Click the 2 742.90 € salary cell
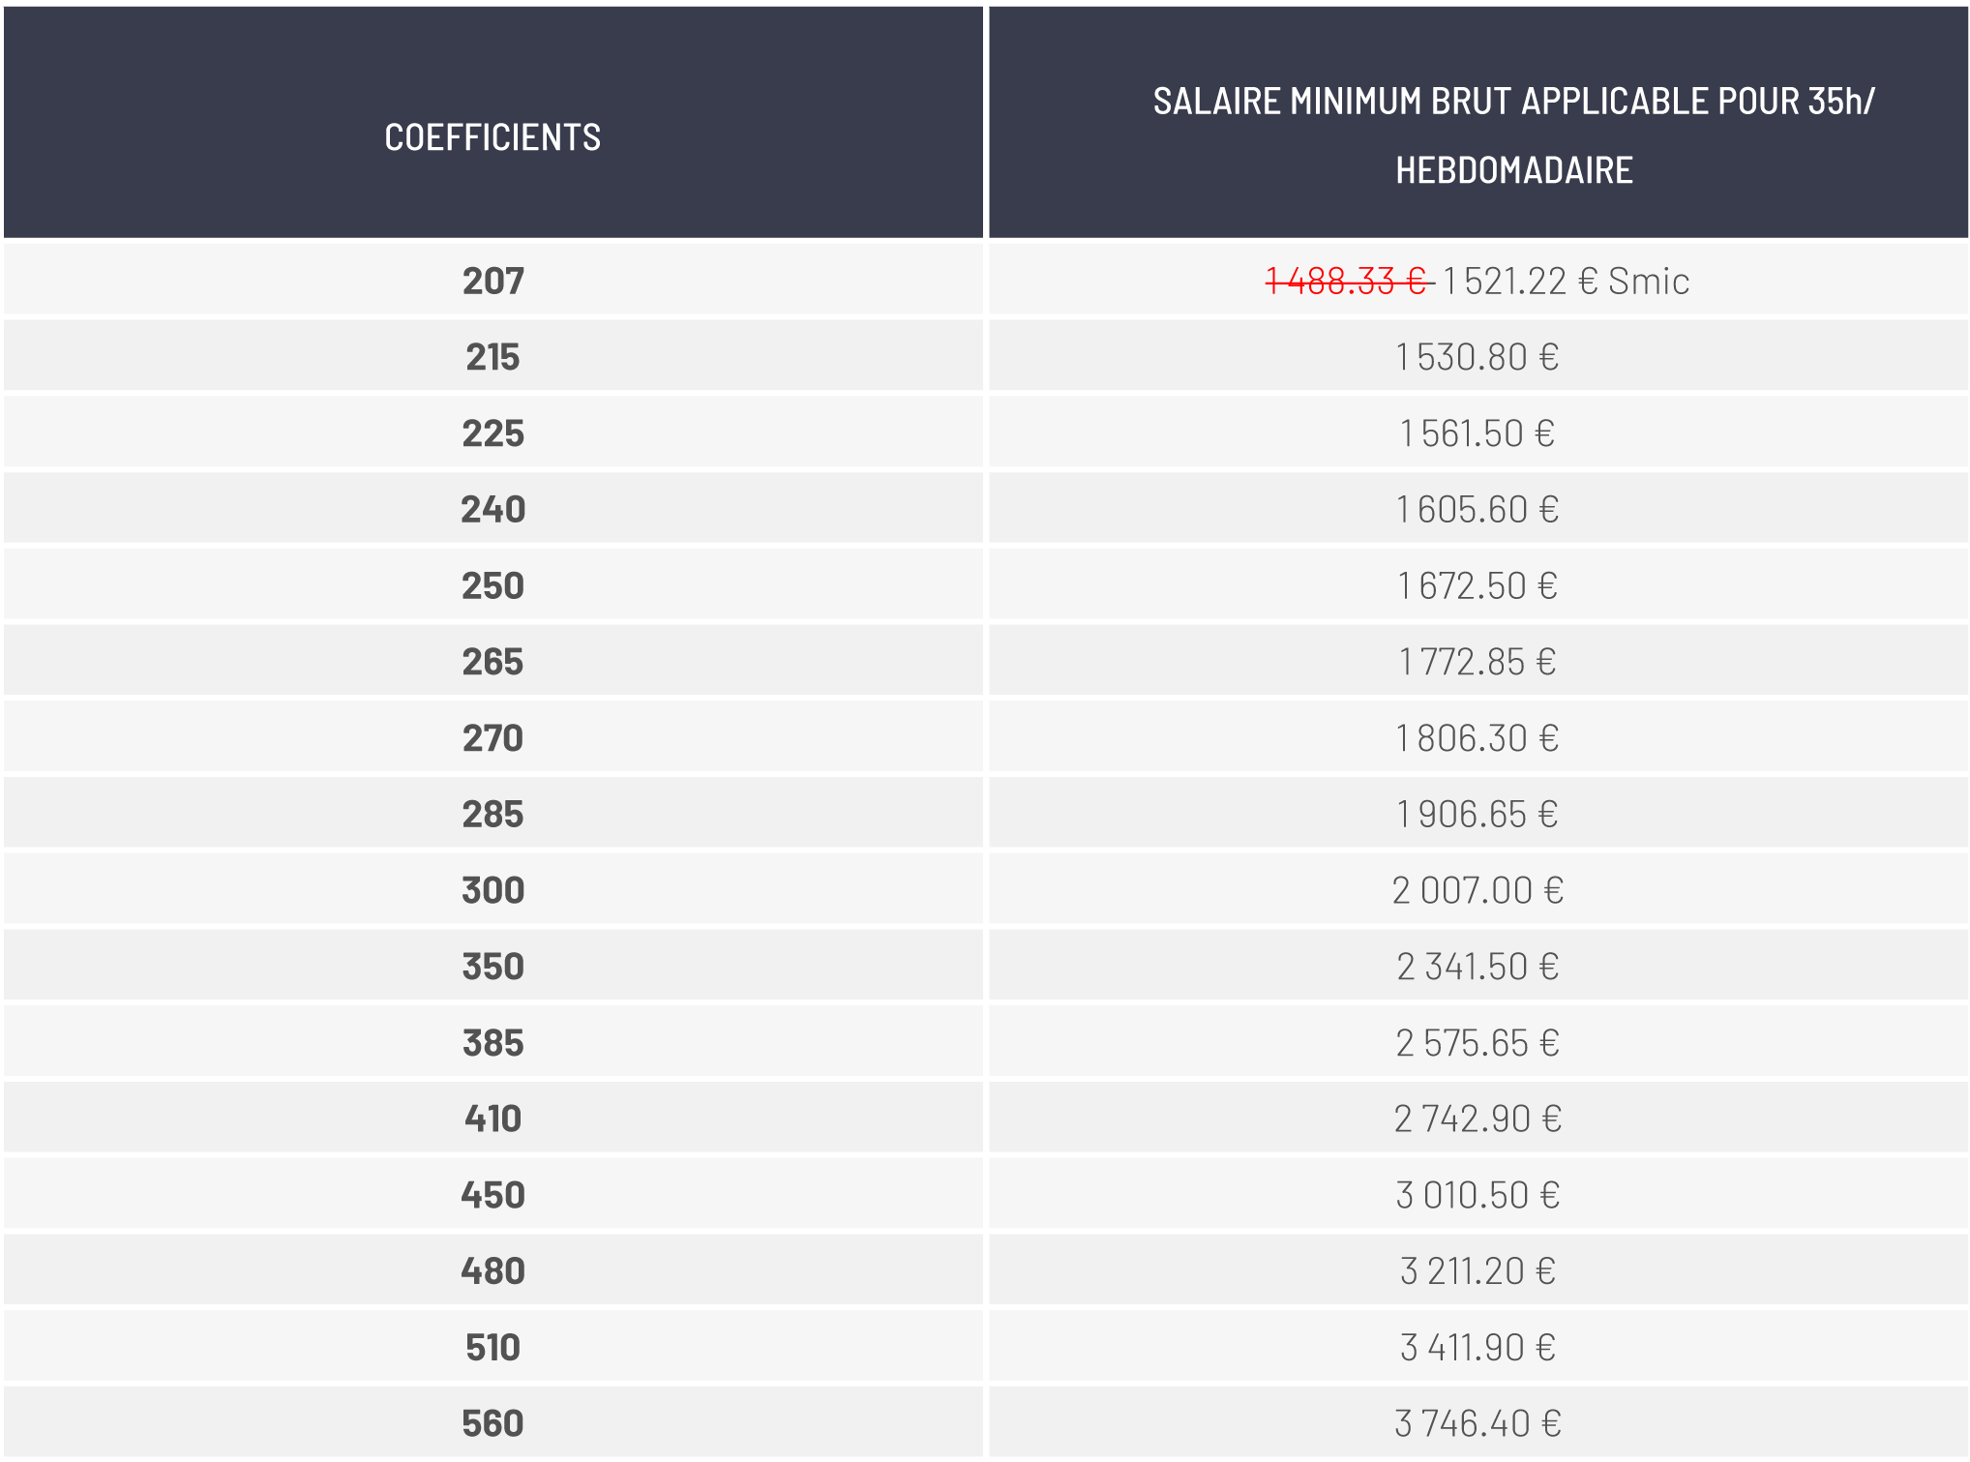This screenshot has width=1970, height=1462. tap(1478, 1118)
